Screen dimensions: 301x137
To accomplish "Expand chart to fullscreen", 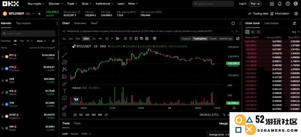I will [x=238, y=39].
